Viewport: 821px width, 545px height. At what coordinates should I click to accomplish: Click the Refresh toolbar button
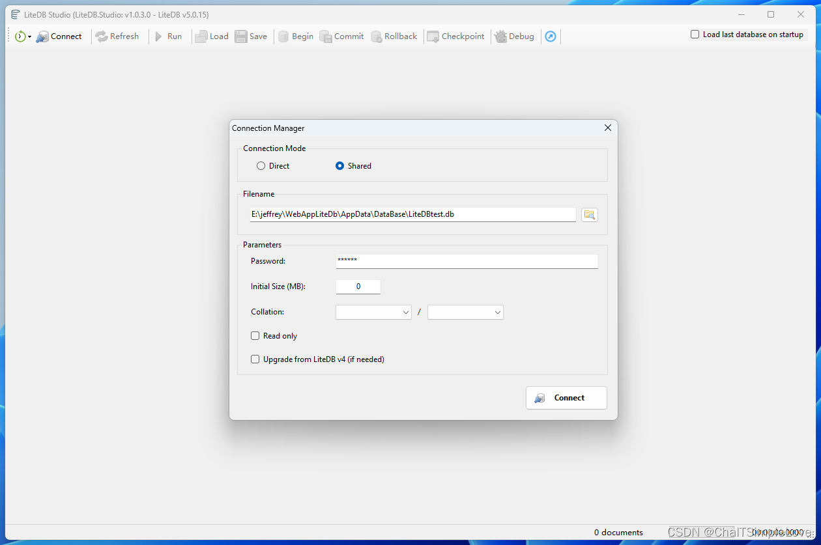[117, 36]
